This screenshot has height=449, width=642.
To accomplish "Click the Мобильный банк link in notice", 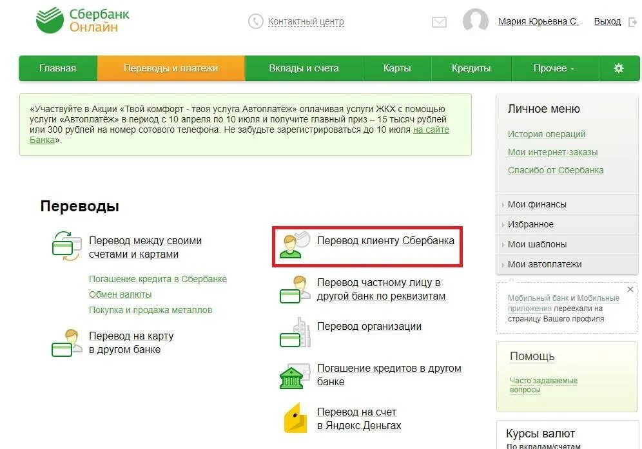I will [538, 298].
